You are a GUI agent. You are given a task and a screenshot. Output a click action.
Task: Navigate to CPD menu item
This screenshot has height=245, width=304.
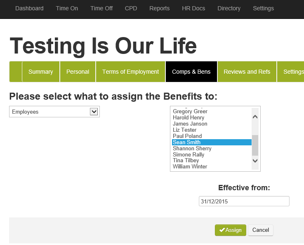click(131, 8)
